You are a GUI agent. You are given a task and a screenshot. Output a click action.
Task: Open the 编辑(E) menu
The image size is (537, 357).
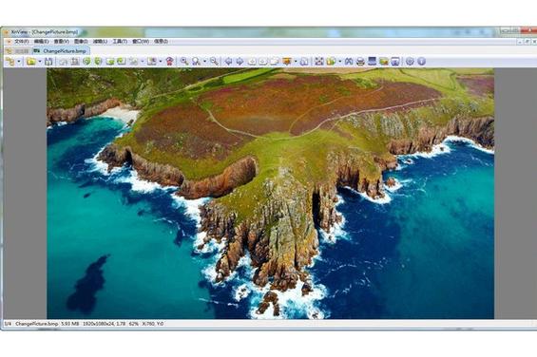pos(41,42)
